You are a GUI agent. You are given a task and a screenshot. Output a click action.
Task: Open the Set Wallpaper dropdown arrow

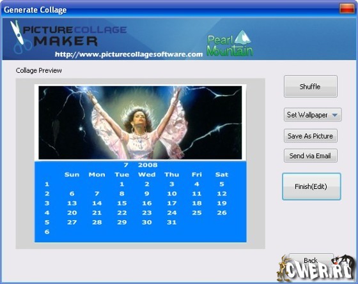(x=335, y=115)
